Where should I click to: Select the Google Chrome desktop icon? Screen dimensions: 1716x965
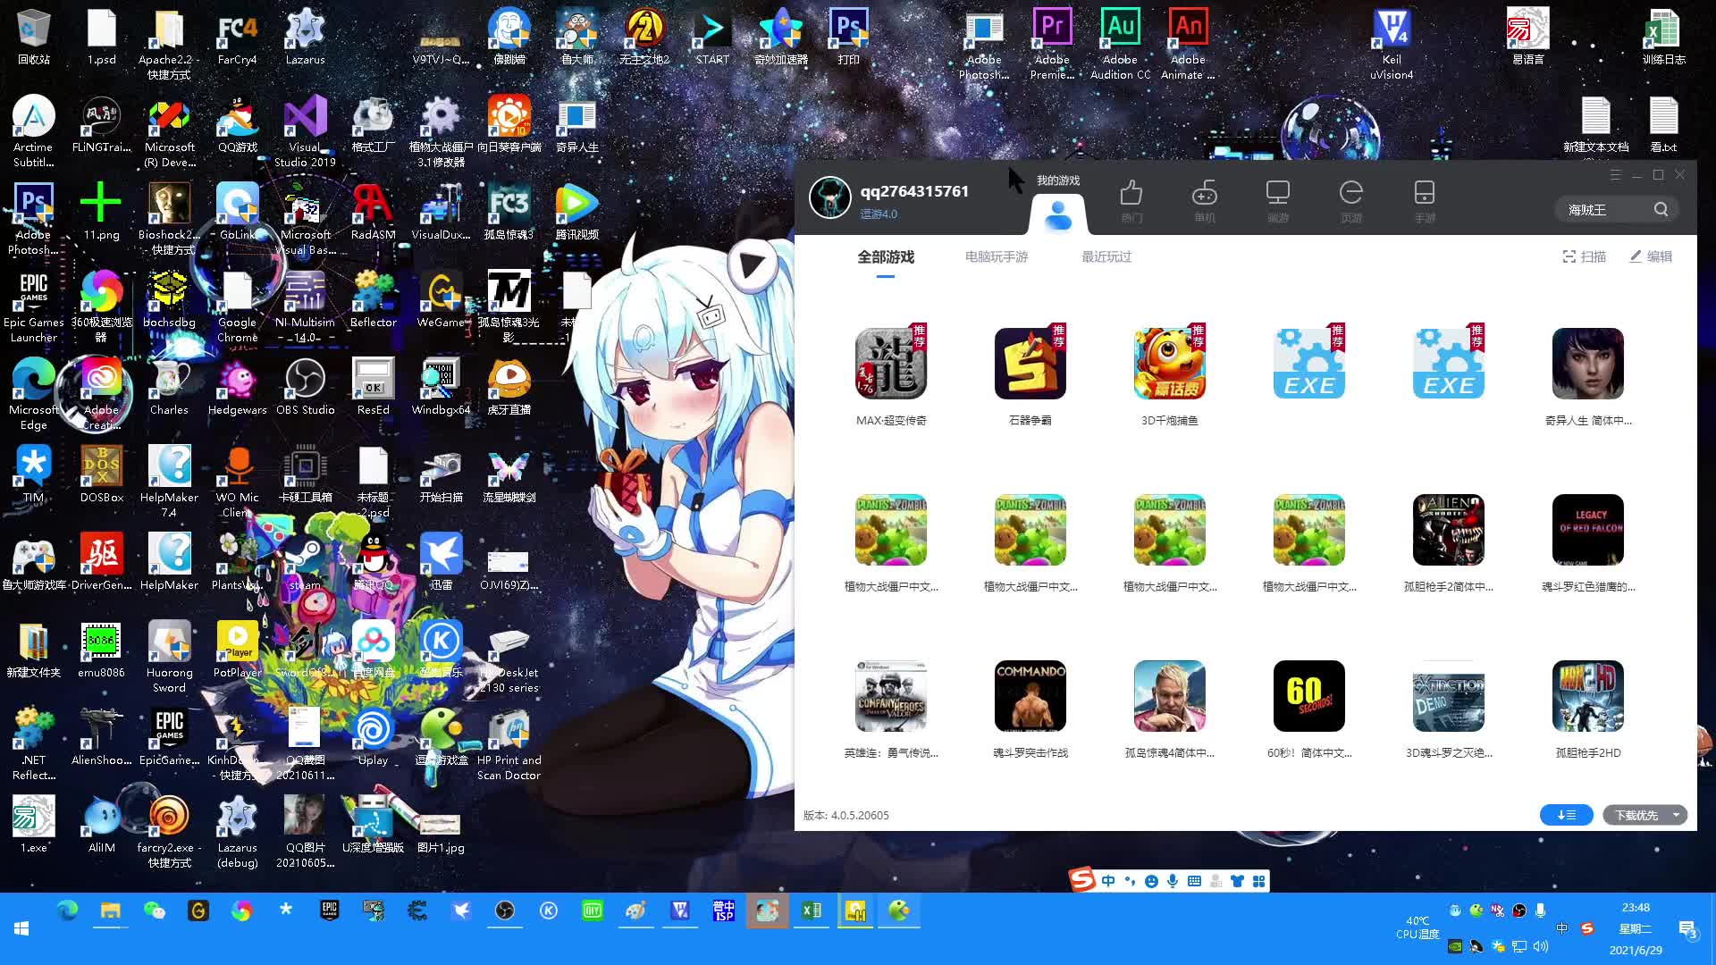tap(237, 306)
